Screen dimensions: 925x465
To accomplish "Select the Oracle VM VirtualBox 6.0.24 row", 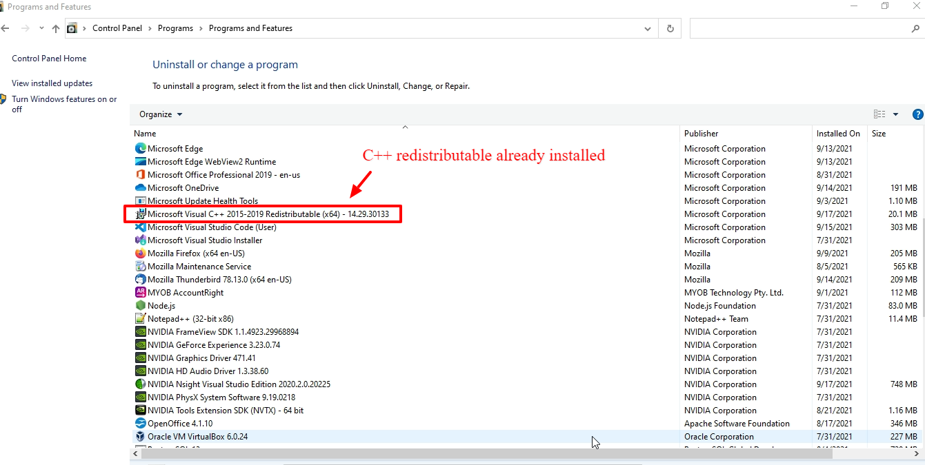I will point(526,436).
